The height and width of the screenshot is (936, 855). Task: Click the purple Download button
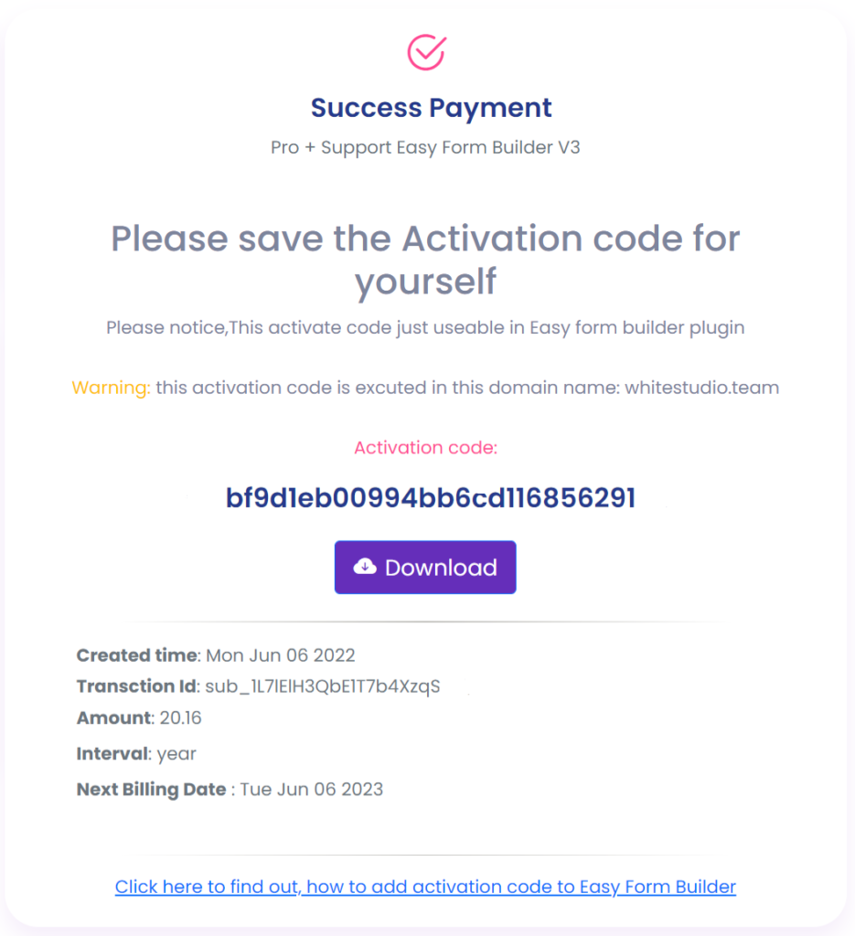[x=425, y=567]
